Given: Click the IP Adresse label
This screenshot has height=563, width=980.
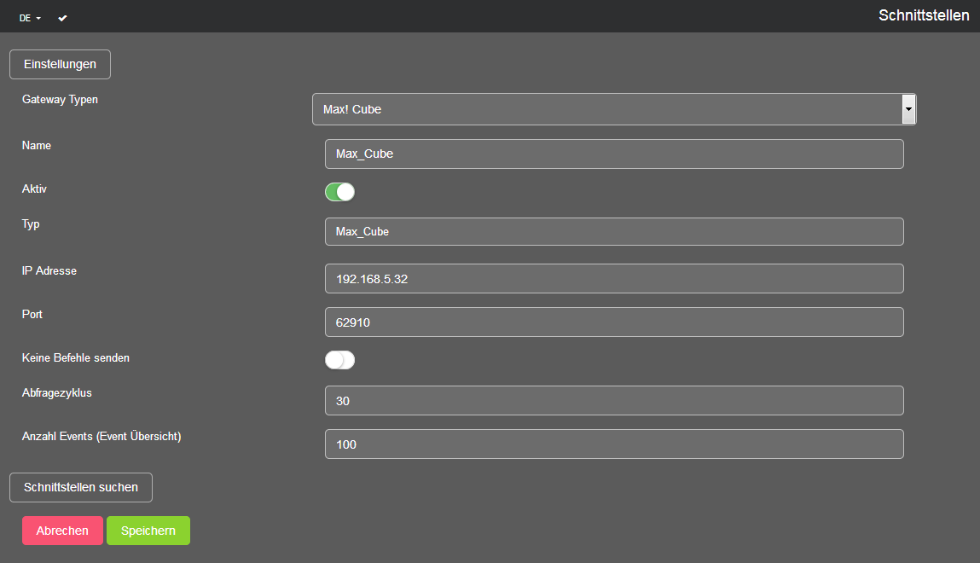Looking at the screenshot, I should tap(49, 270).
